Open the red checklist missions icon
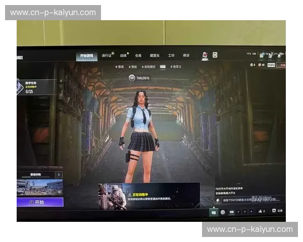 click(x=205, y=55)
